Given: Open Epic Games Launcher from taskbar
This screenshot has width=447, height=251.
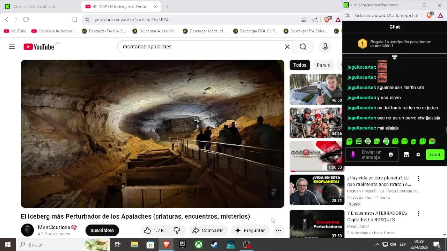Looking at the screenshot, I should coord(182,245).
